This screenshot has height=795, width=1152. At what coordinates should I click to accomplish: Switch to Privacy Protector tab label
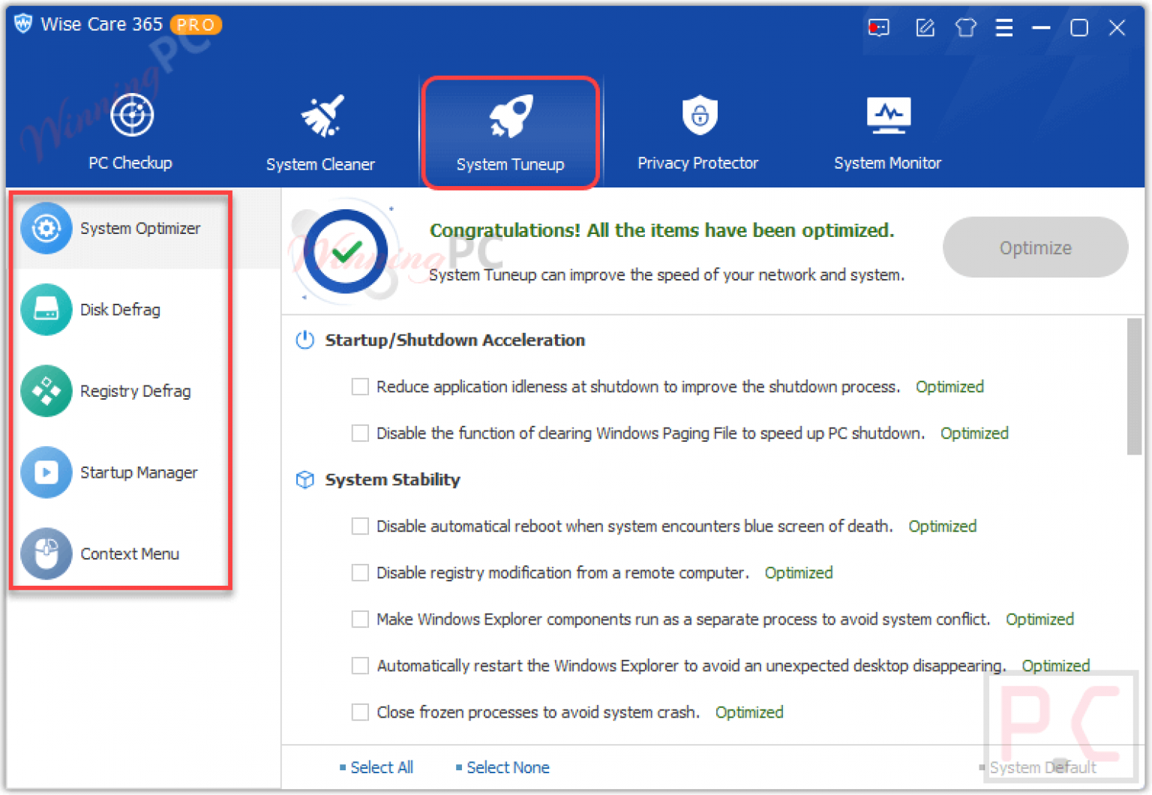[x=698, y=163]
